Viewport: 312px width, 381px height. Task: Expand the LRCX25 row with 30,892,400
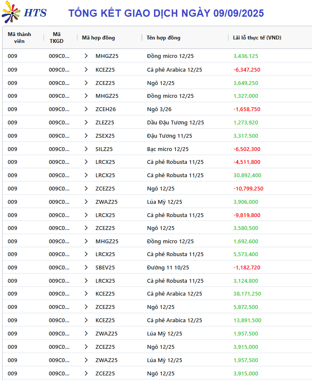86,175
